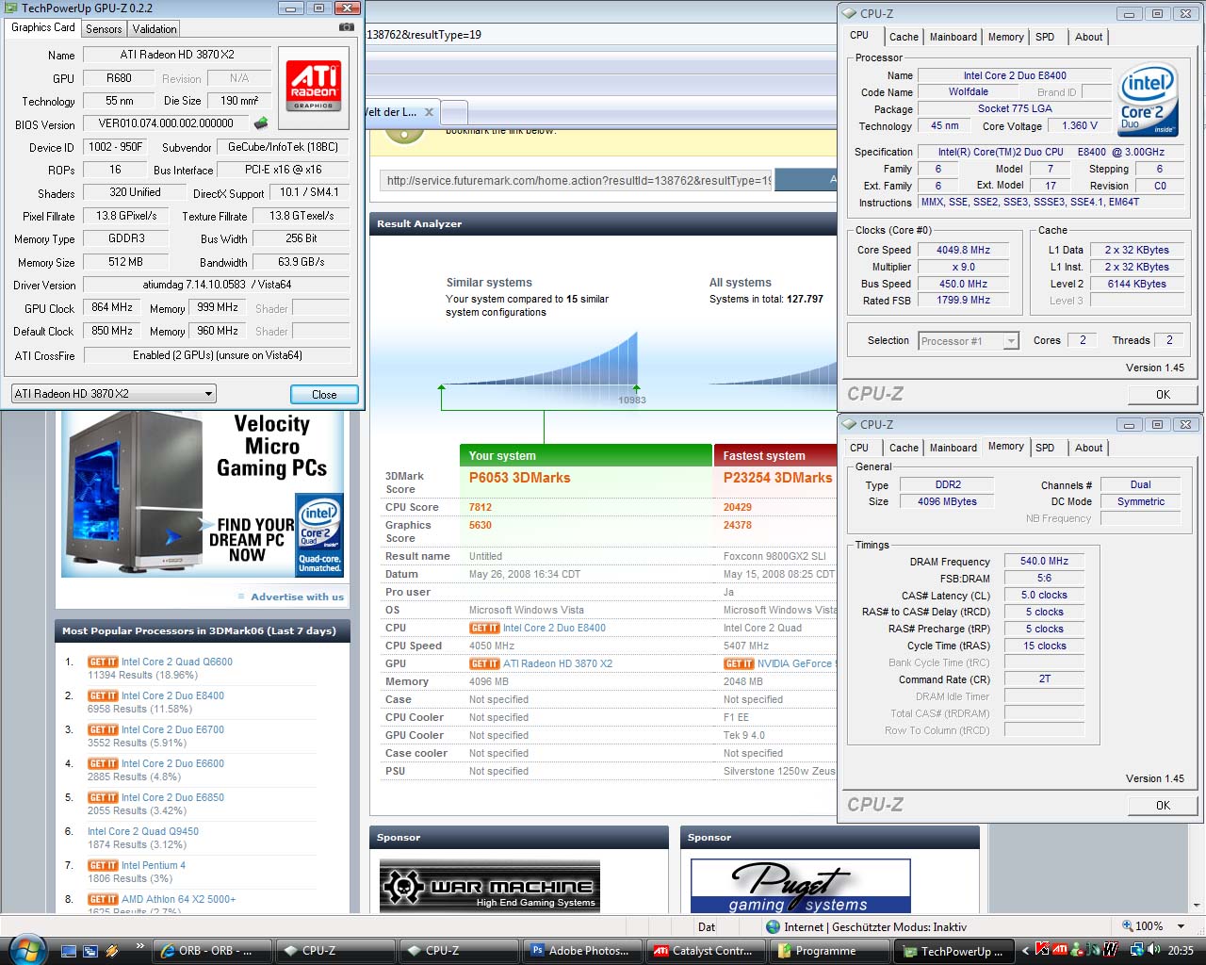Image resolution: width=1206 pixels, height=965 pixels.
Task: Click the GET IT icon beside NVIDIA GeForce in Fastest system
Action: coord(739,663)
